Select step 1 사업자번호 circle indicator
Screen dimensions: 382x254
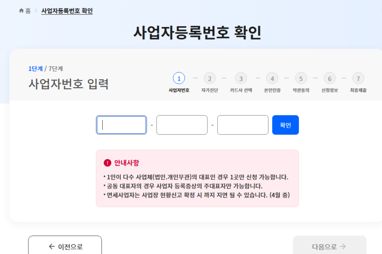click(179, 78)
